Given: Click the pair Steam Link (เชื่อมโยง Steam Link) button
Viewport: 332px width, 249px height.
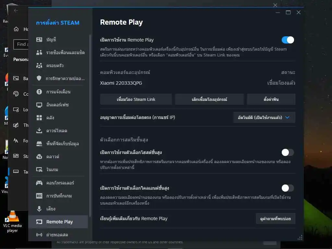Looking at the screenshot, I should (x=136, y=99).
